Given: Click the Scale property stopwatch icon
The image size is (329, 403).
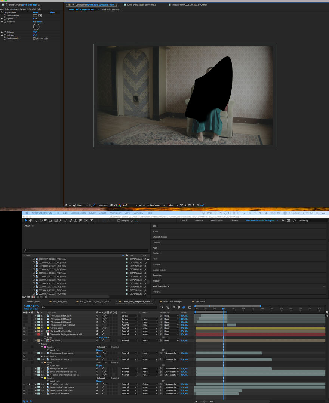Looking at the screenshot, I should (45, 338).
